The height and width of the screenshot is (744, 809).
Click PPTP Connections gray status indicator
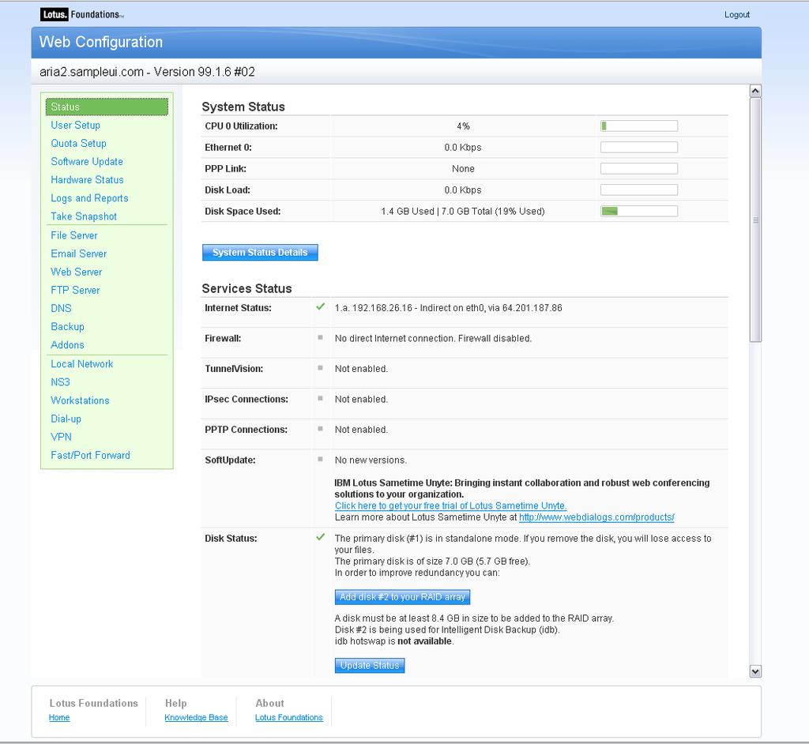321,429
